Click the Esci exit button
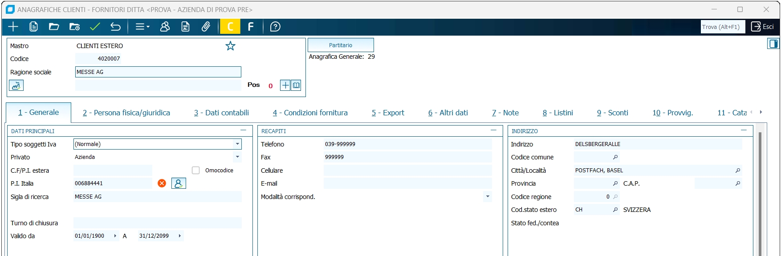Image resolution: width=781 pixels, height=256 pixels. [762, 27]
